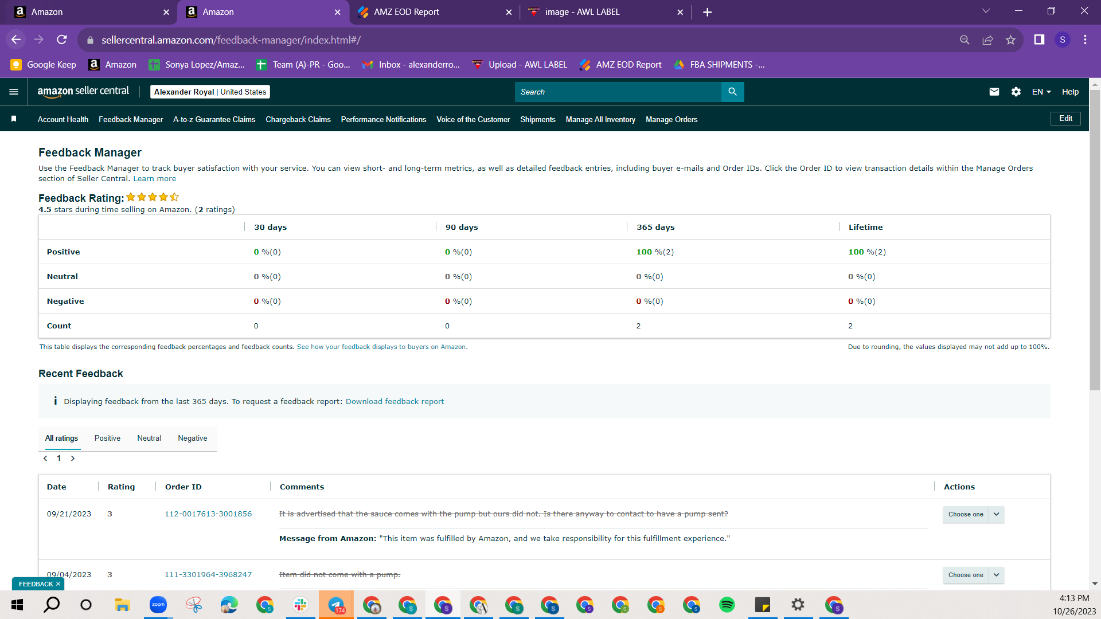Screen dimensions: 1101x619
Task: Open File Explorer from the taskbar
Action: (123, 605)
